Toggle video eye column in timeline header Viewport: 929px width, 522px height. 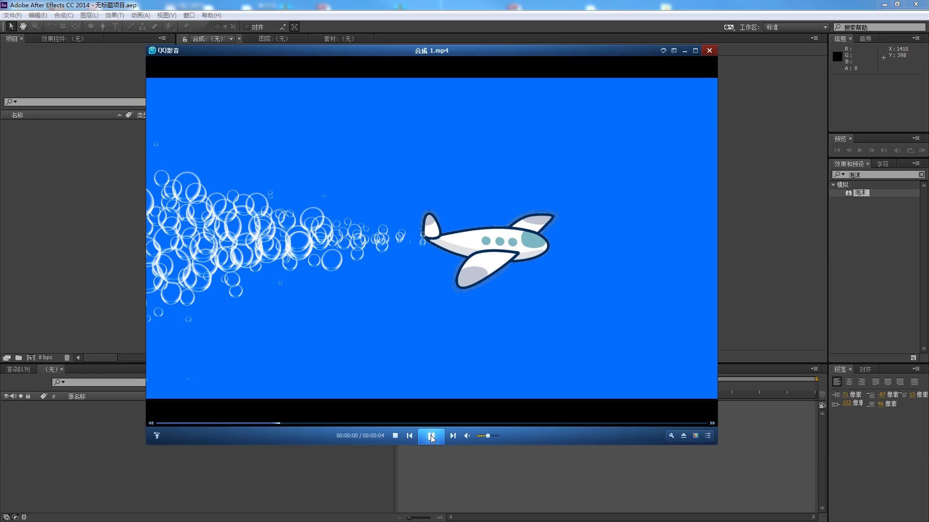pos(6,396)
